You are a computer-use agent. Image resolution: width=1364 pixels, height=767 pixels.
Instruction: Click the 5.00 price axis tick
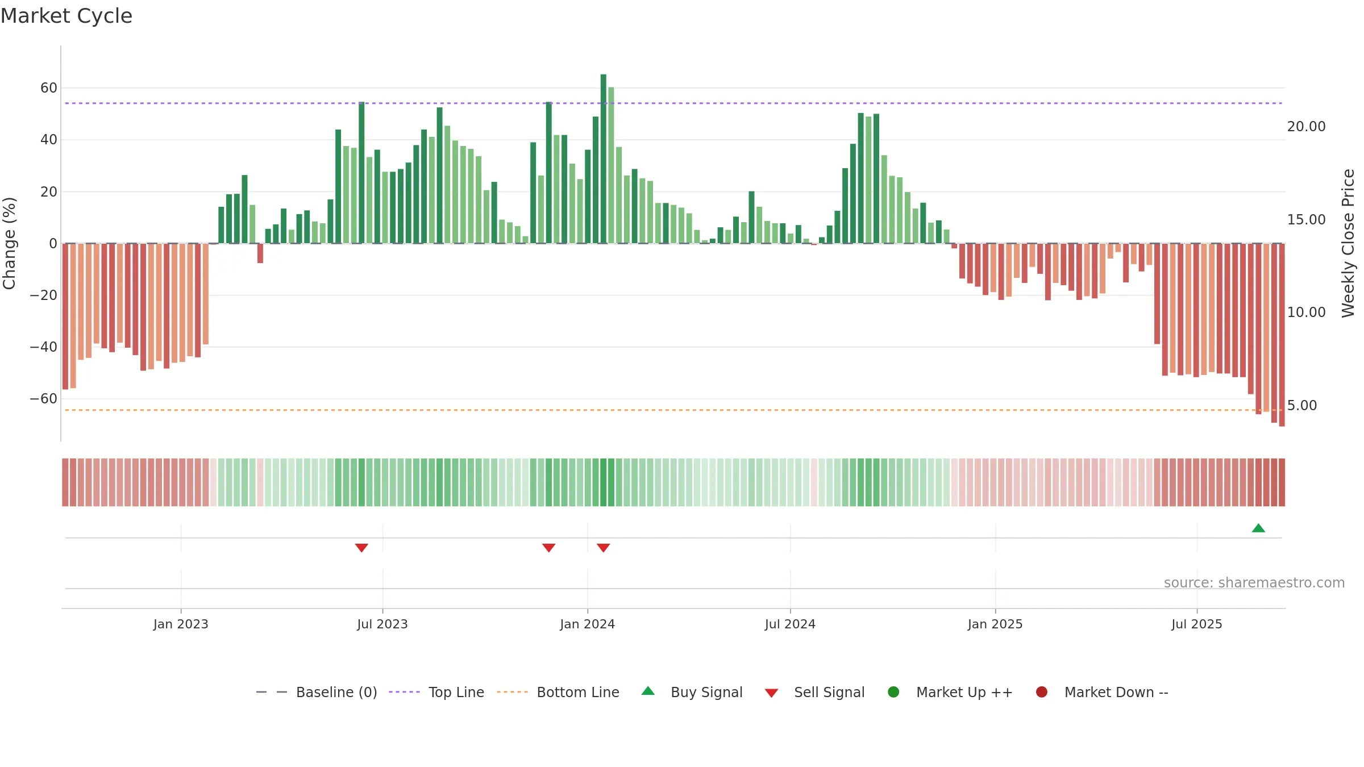tap(1302, 406)
